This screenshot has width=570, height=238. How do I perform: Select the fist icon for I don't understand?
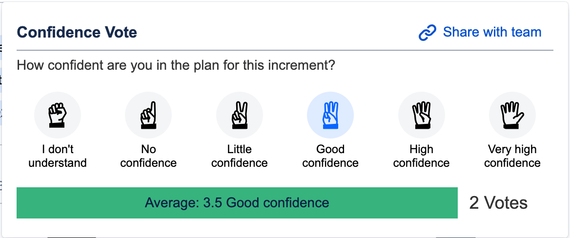[x=58, y=115]
